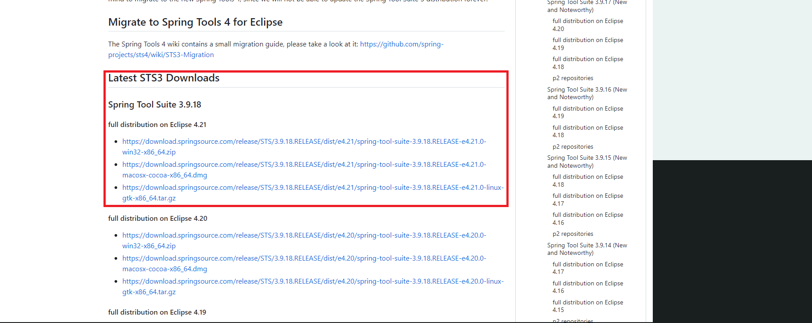Download the e4.20 macosx-cocoa dmg file

304,264
